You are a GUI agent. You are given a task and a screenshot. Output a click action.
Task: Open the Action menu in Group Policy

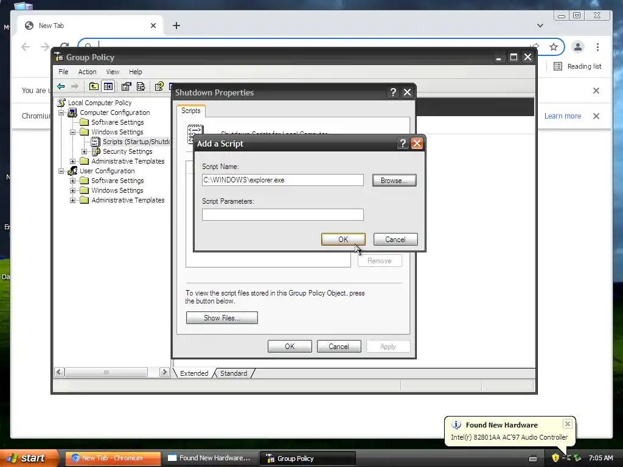point(87,72)
